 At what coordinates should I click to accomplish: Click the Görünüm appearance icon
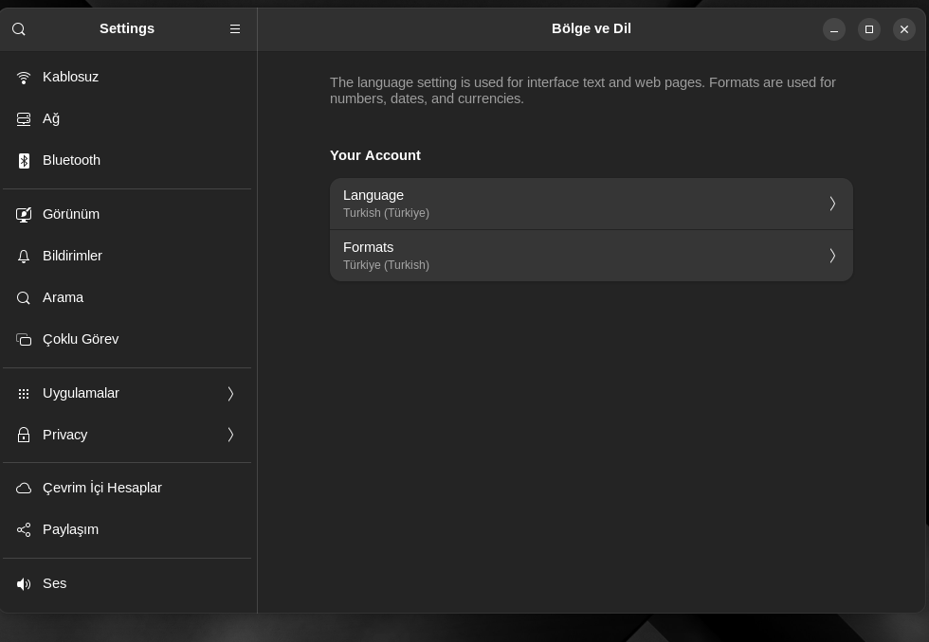(24, 214)
